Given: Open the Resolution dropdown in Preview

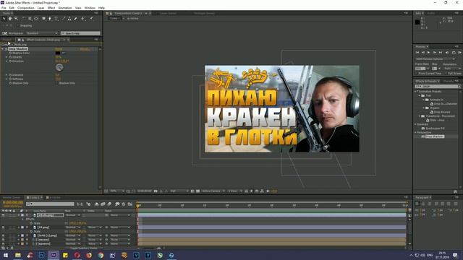Looking at the screenshot, I should 454,69.
